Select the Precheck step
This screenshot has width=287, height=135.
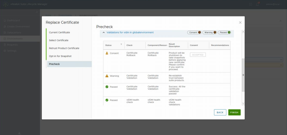(x=70, y=64)
